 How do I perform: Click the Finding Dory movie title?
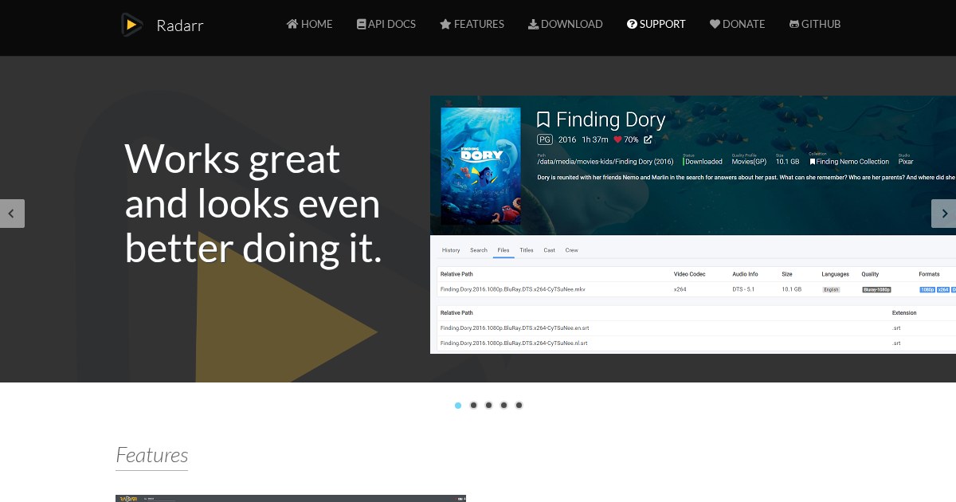(x=610, y=120)
